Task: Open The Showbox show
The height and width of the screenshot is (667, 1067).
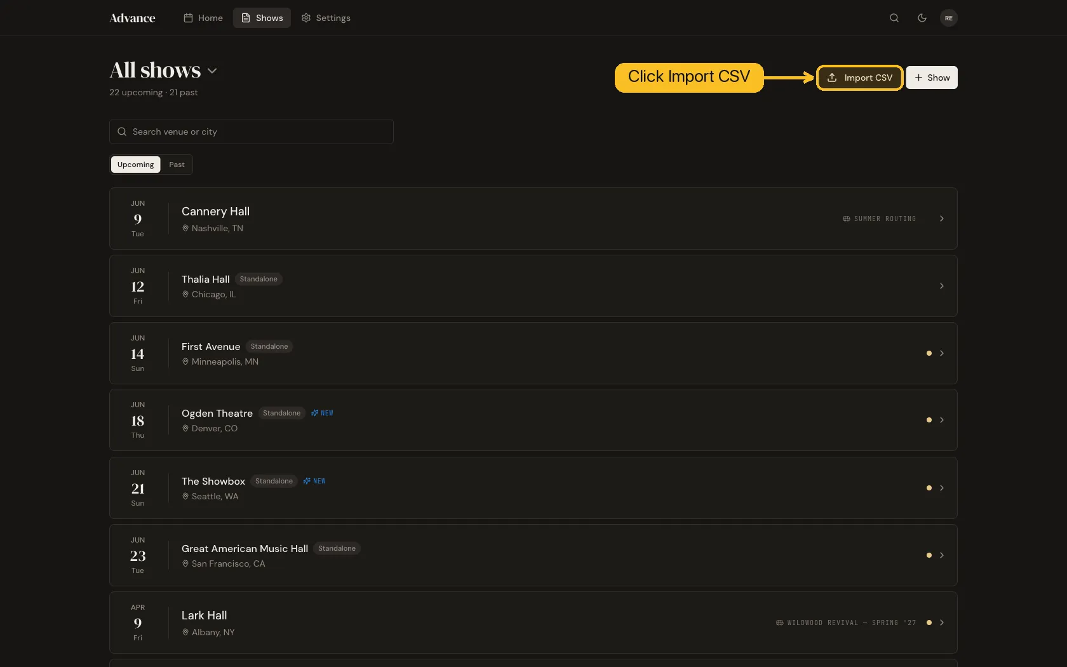Action: click(x=533, y=488)
